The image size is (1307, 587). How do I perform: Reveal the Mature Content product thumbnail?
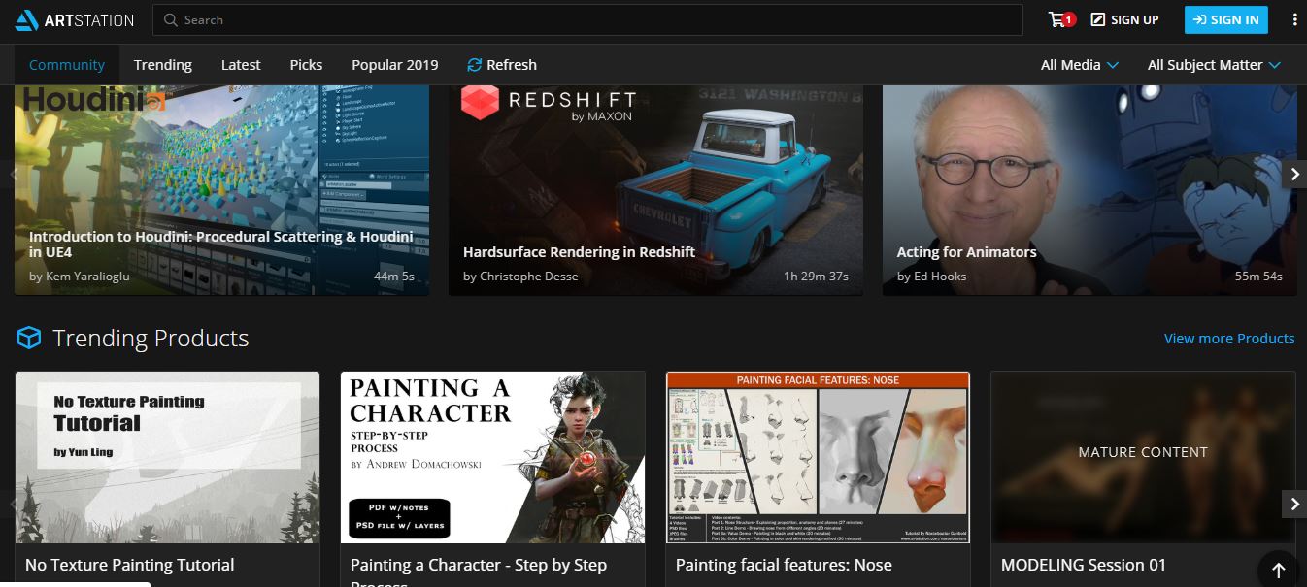pyautogui.click(x=1143, y=457)
